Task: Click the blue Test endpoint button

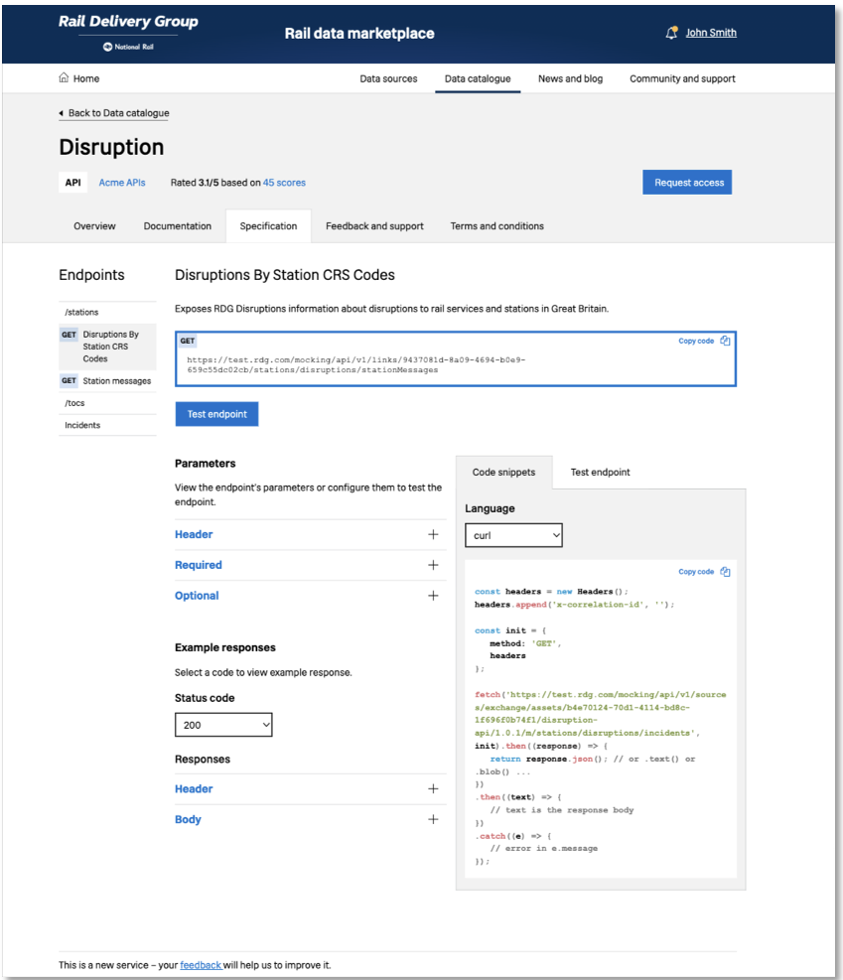Action: click(216, 414)
